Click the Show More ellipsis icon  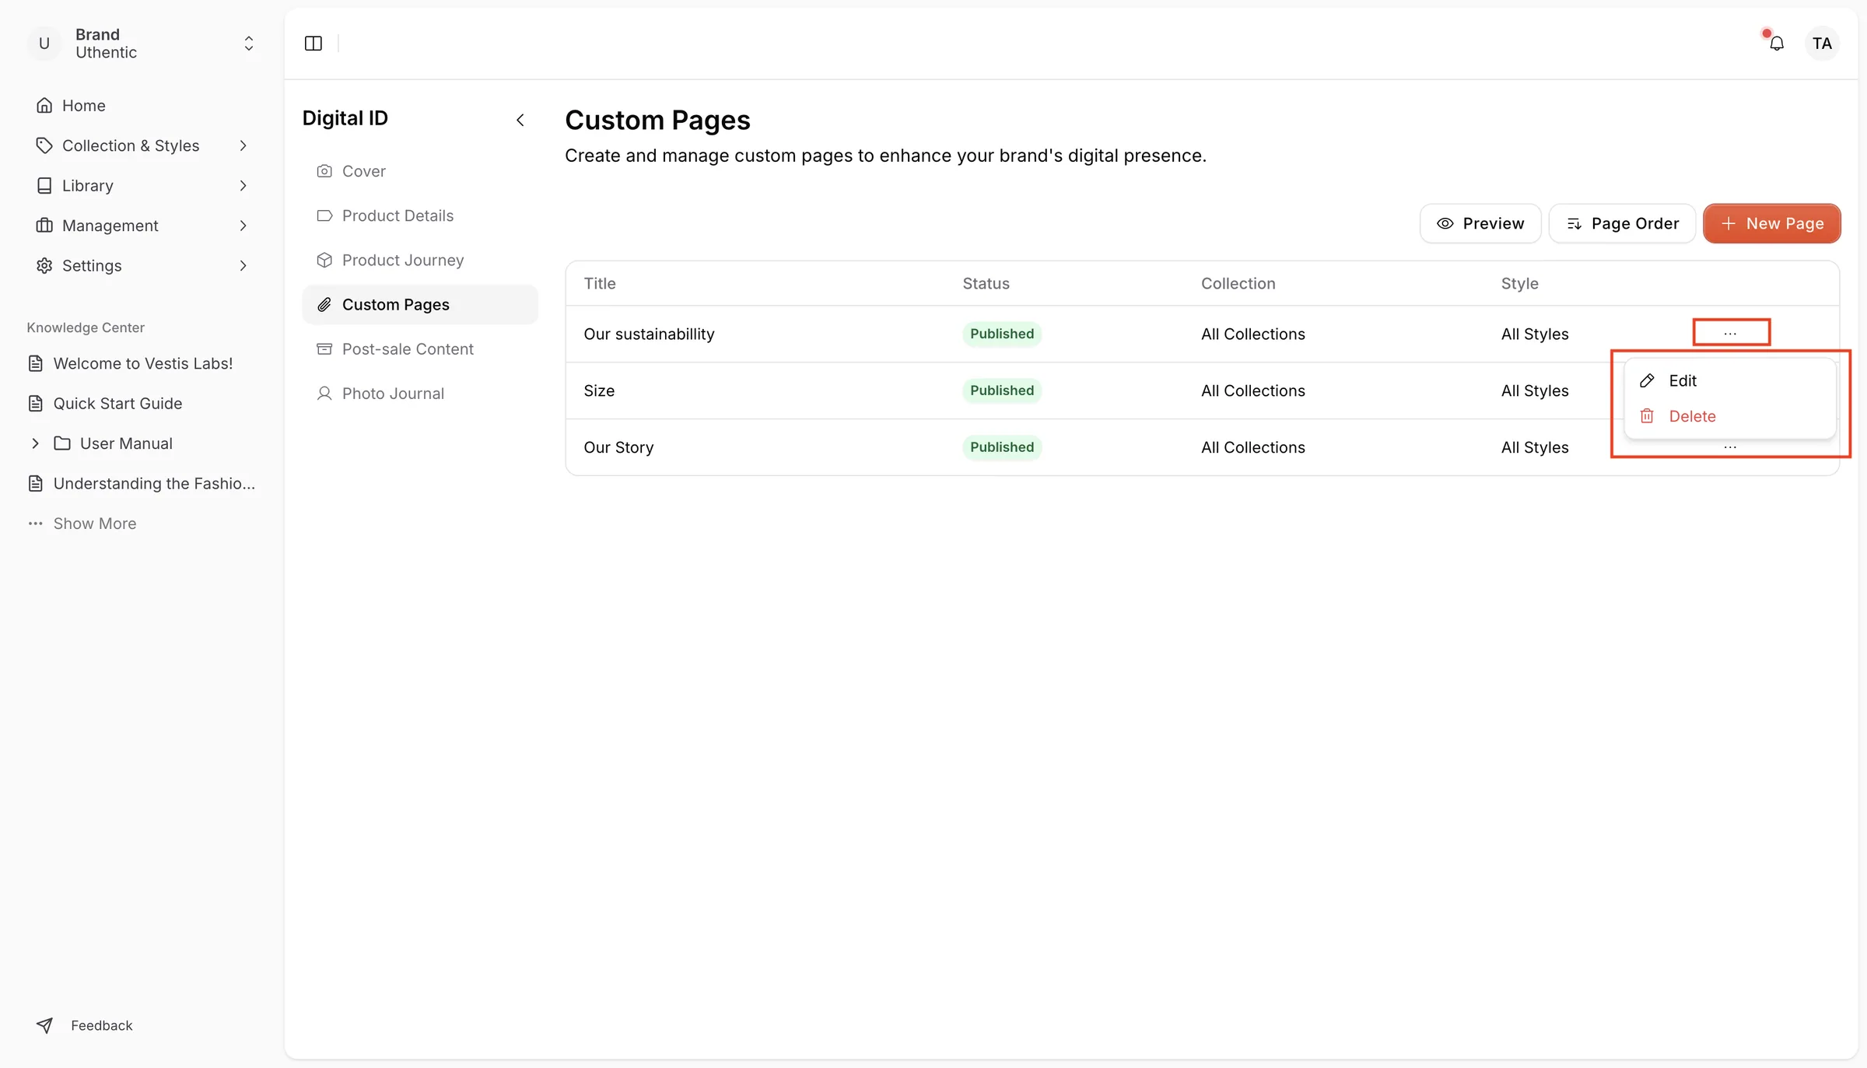[36, 523]
